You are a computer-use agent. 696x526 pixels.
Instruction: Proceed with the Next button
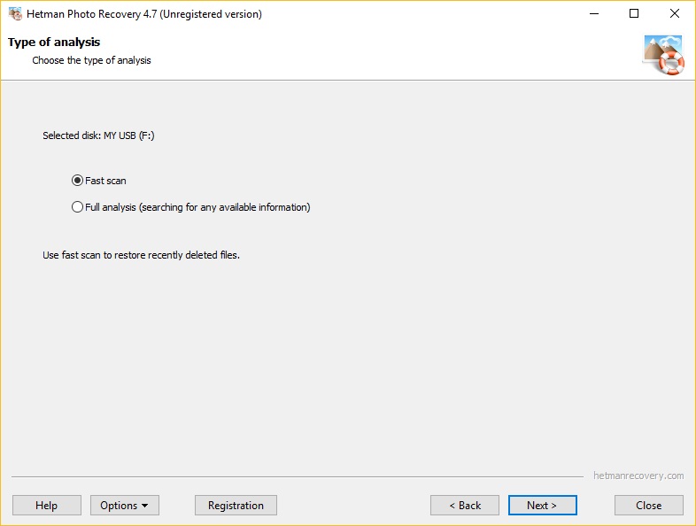coord(543,505)
